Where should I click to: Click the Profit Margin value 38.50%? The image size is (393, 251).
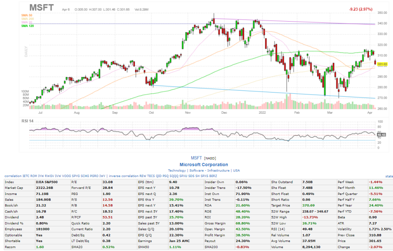pos(242,235)
